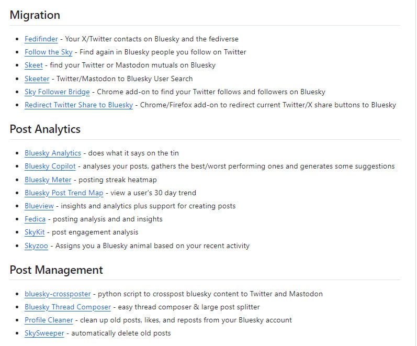This screenshot has height=346, width=417.
Task: Open the Bluesky Meter link
Action: [48, 180]
